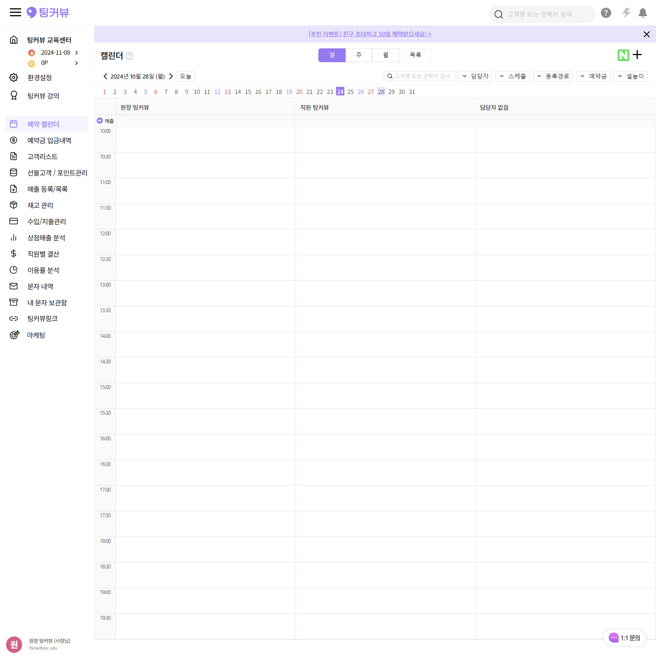656x656 pixels.
Task: Click the 예약금 입금내역 coin icon
Action: click(14, 140)
